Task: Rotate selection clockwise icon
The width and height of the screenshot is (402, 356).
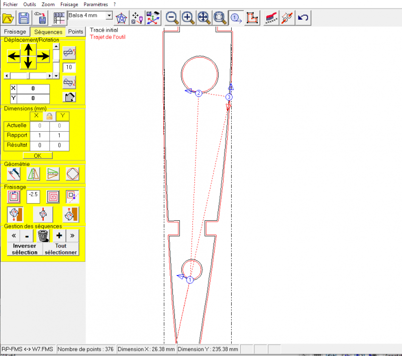Action: coord(69,82)
